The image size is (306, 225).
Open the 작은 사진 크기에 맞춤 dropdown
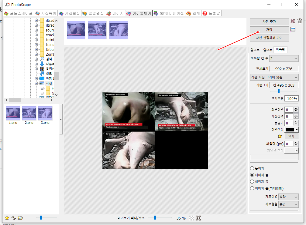[x=274, y=77]
